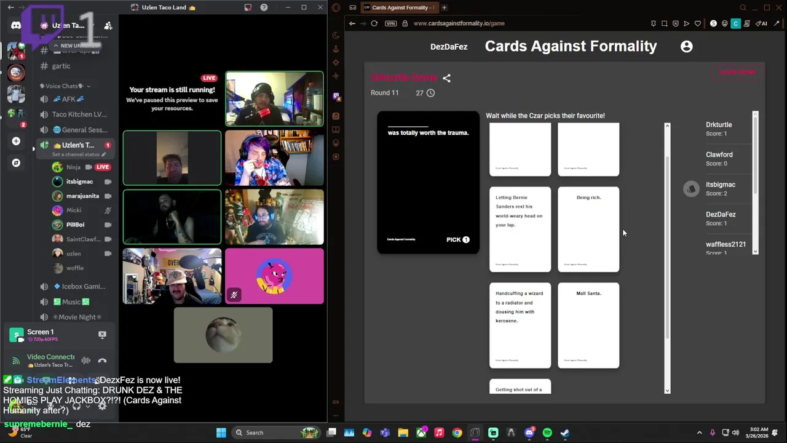Open the Discover servers compass icon
787x443 pixels.
point(16,163)
